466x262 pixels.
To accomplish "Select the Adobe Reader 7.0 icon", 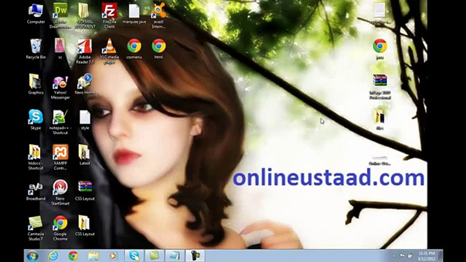I will coord(85,47).
